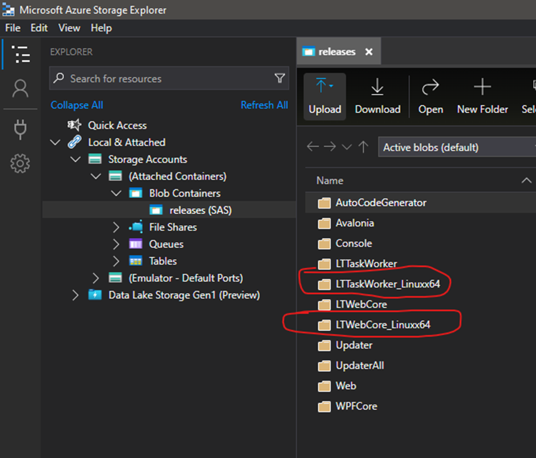This screenshot has height=458, width=536.
Task: Navigate back with the left arrow
Action: [313, 147]
